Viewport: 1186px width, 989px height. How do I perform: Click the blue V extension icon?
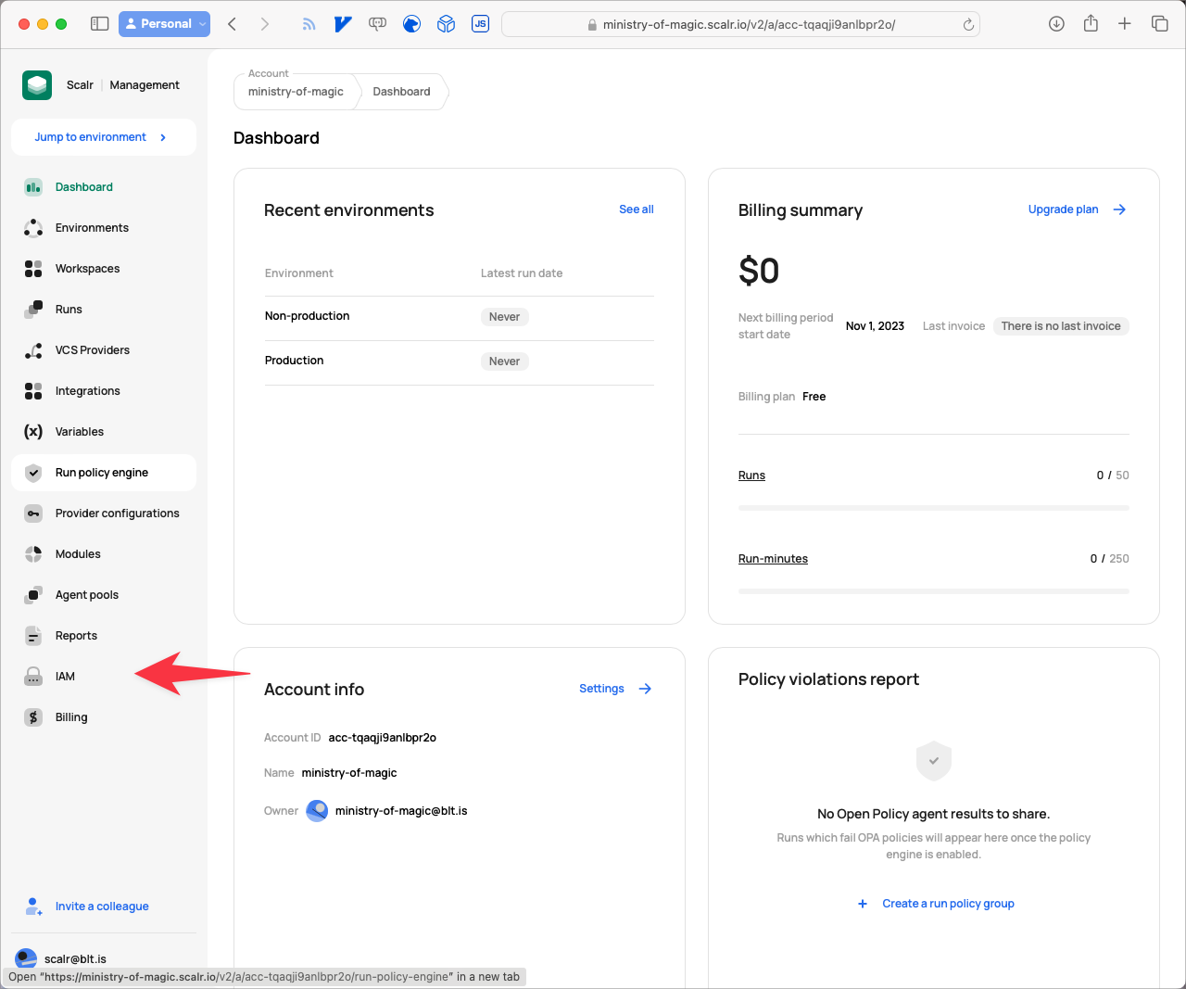tap(343, 24)
